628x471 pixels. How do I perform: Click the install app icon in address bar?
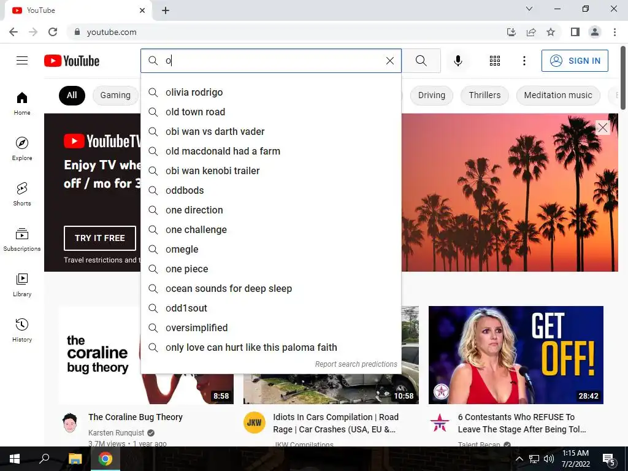511,32
